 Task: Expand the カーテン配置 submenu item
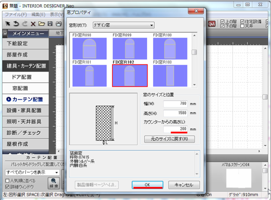[x=28, y=99]
